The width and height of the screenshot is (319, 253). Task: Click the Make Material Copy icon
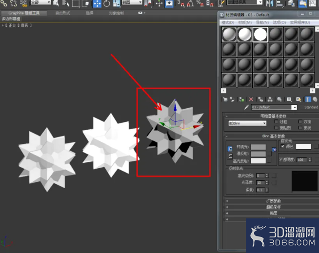(x=260, y=99)
